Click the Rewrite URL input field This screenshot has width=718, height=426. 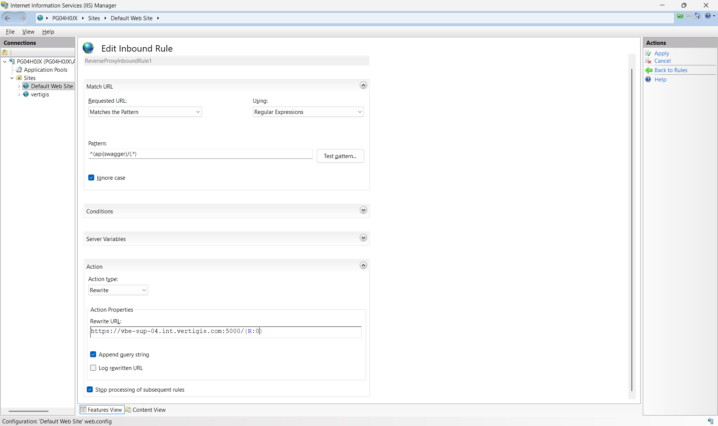(x=226, y=332)
